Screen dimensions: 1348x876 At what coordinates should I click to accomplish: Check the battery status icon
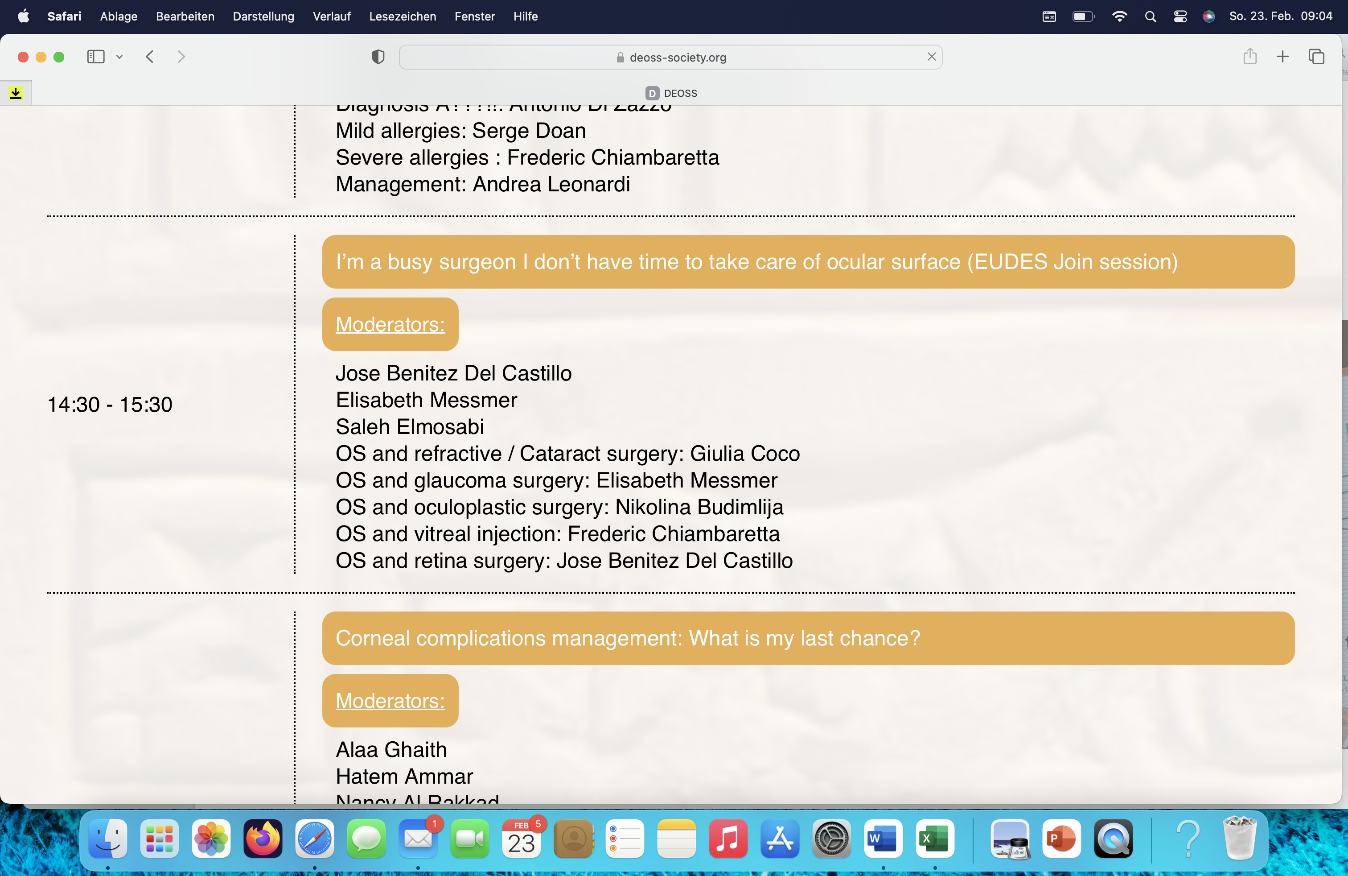1084,17
